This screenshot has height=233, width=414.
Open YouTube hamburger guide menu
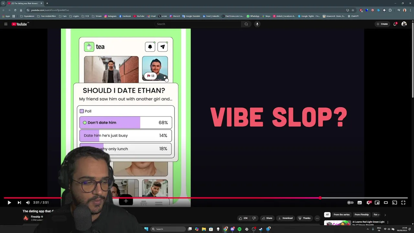[6, 24]
